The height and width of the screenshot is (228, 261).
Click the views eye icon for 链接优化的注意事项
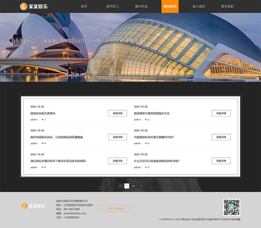pos(42,120)
